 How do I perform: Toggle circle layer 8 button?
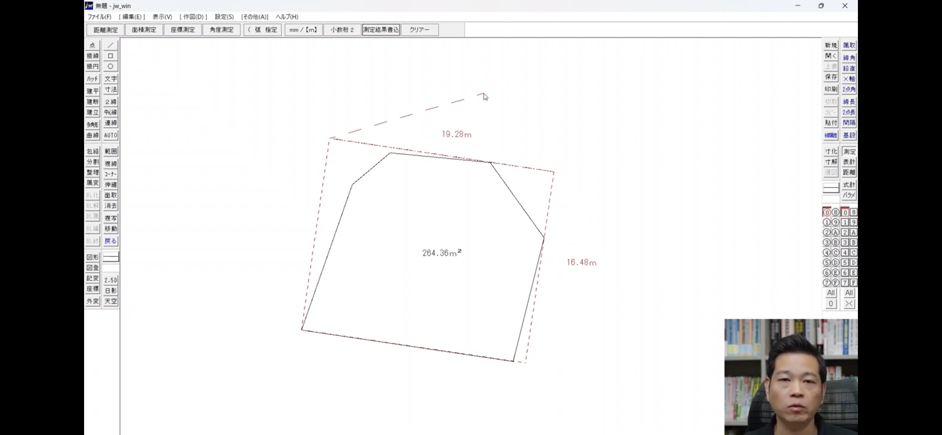tap(835, 212)
